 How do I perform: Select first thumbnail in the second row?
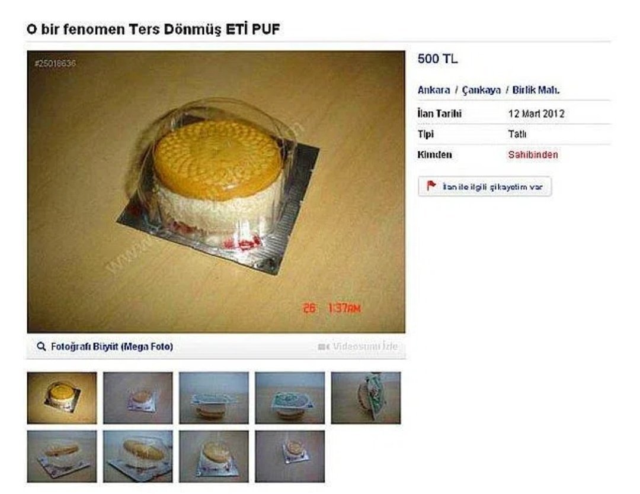coord(62,457)
